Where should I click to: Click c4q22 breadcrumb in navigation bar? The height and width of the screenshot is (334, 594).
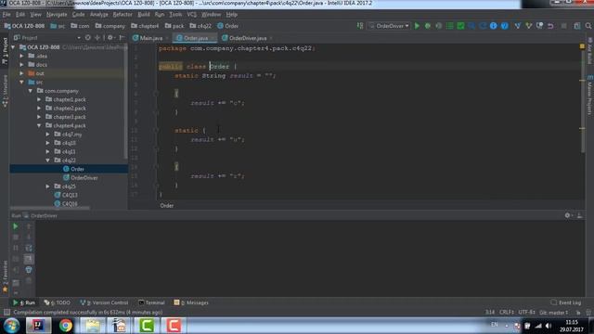pos(200,26)
